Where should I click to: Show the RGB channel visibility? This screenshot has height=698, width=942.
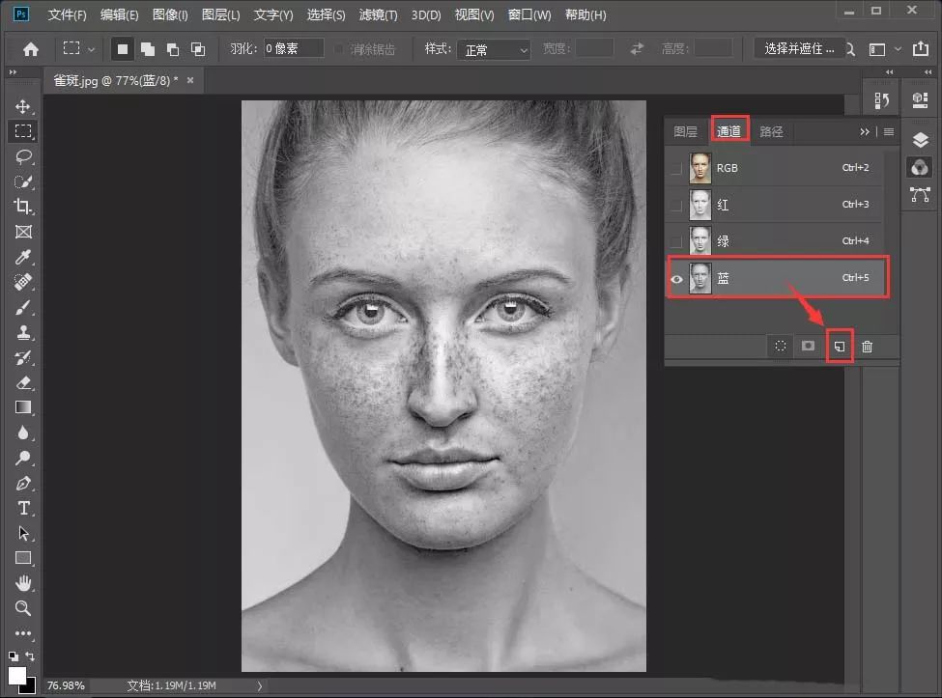tap(676, 168)
